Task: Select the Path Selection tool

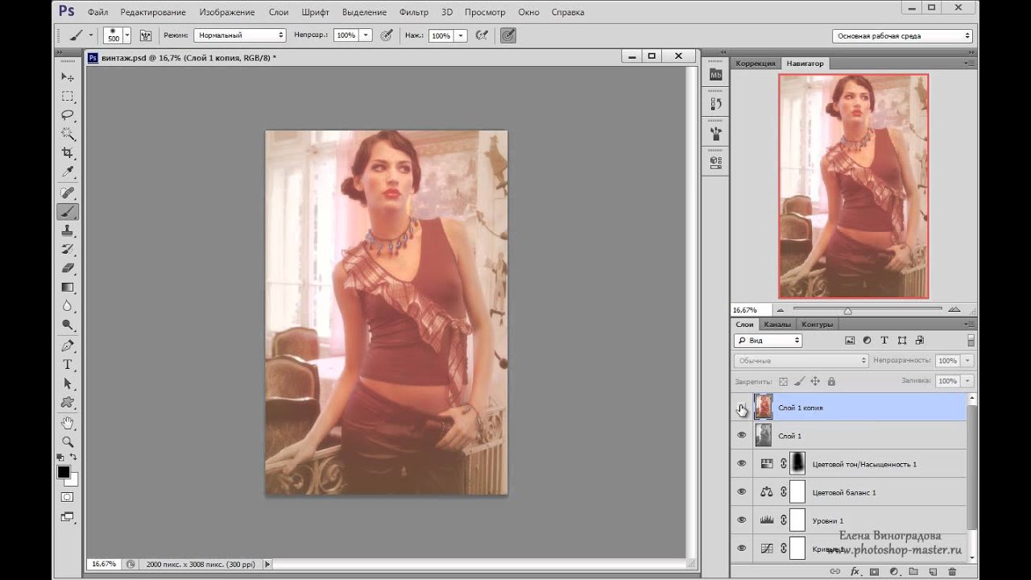Action: click(x=68, y=384)
